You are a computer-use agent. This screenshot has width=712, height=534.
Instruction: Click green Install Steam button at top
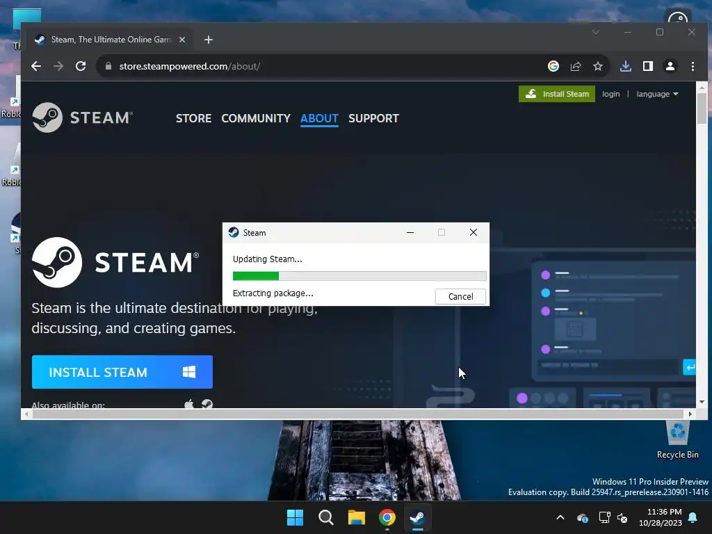tap(557, 94)
